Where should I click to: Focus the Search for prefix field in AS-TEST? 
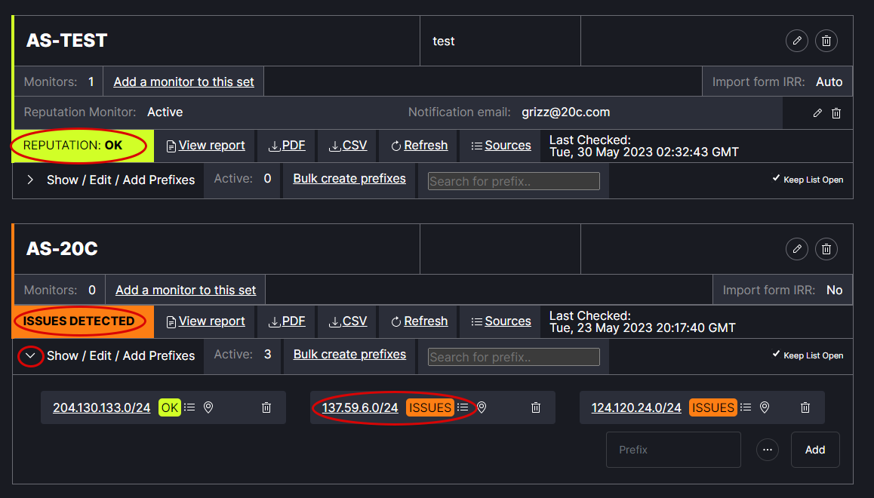[x=513, y=181]
